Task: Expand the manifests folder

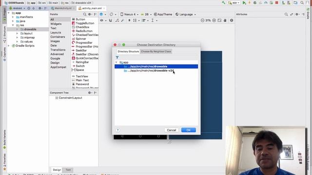Action: click(x=13, y=17)
